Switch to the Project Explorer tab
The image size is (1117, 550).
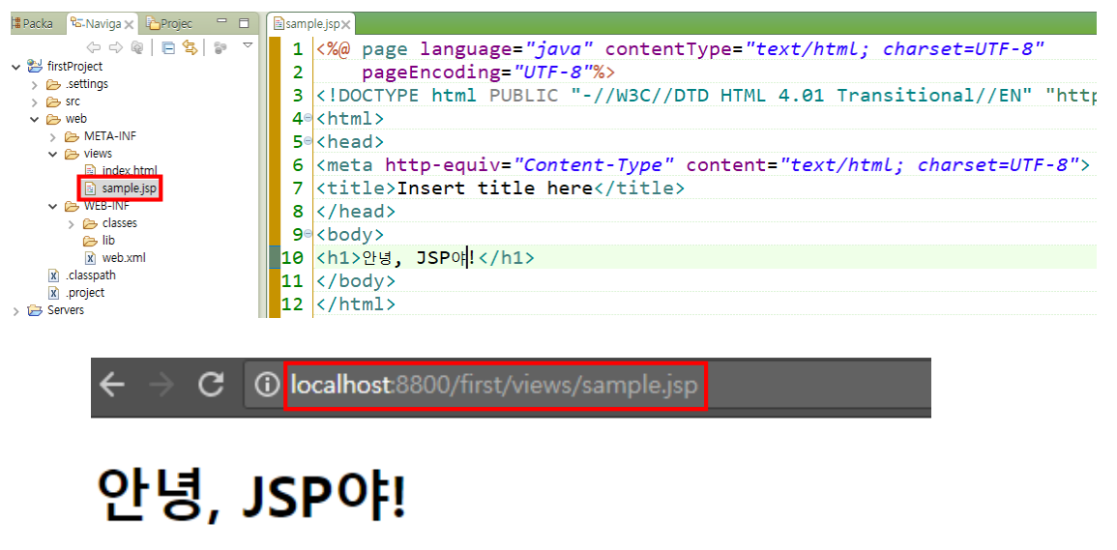coord(170,23)
